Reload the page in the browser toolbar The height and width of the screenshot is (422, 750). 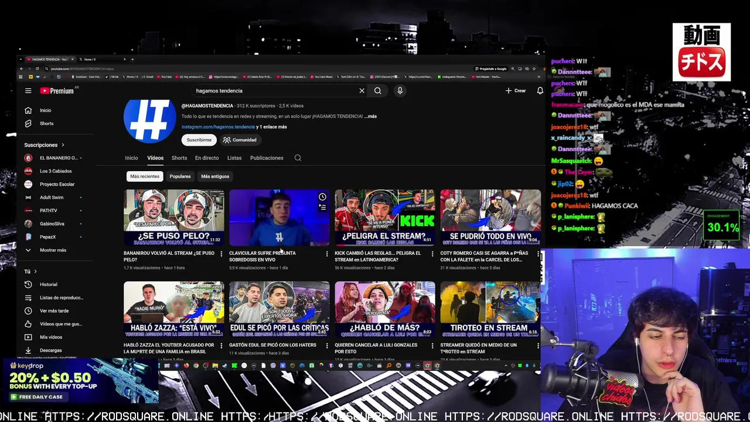pos(37,69)
